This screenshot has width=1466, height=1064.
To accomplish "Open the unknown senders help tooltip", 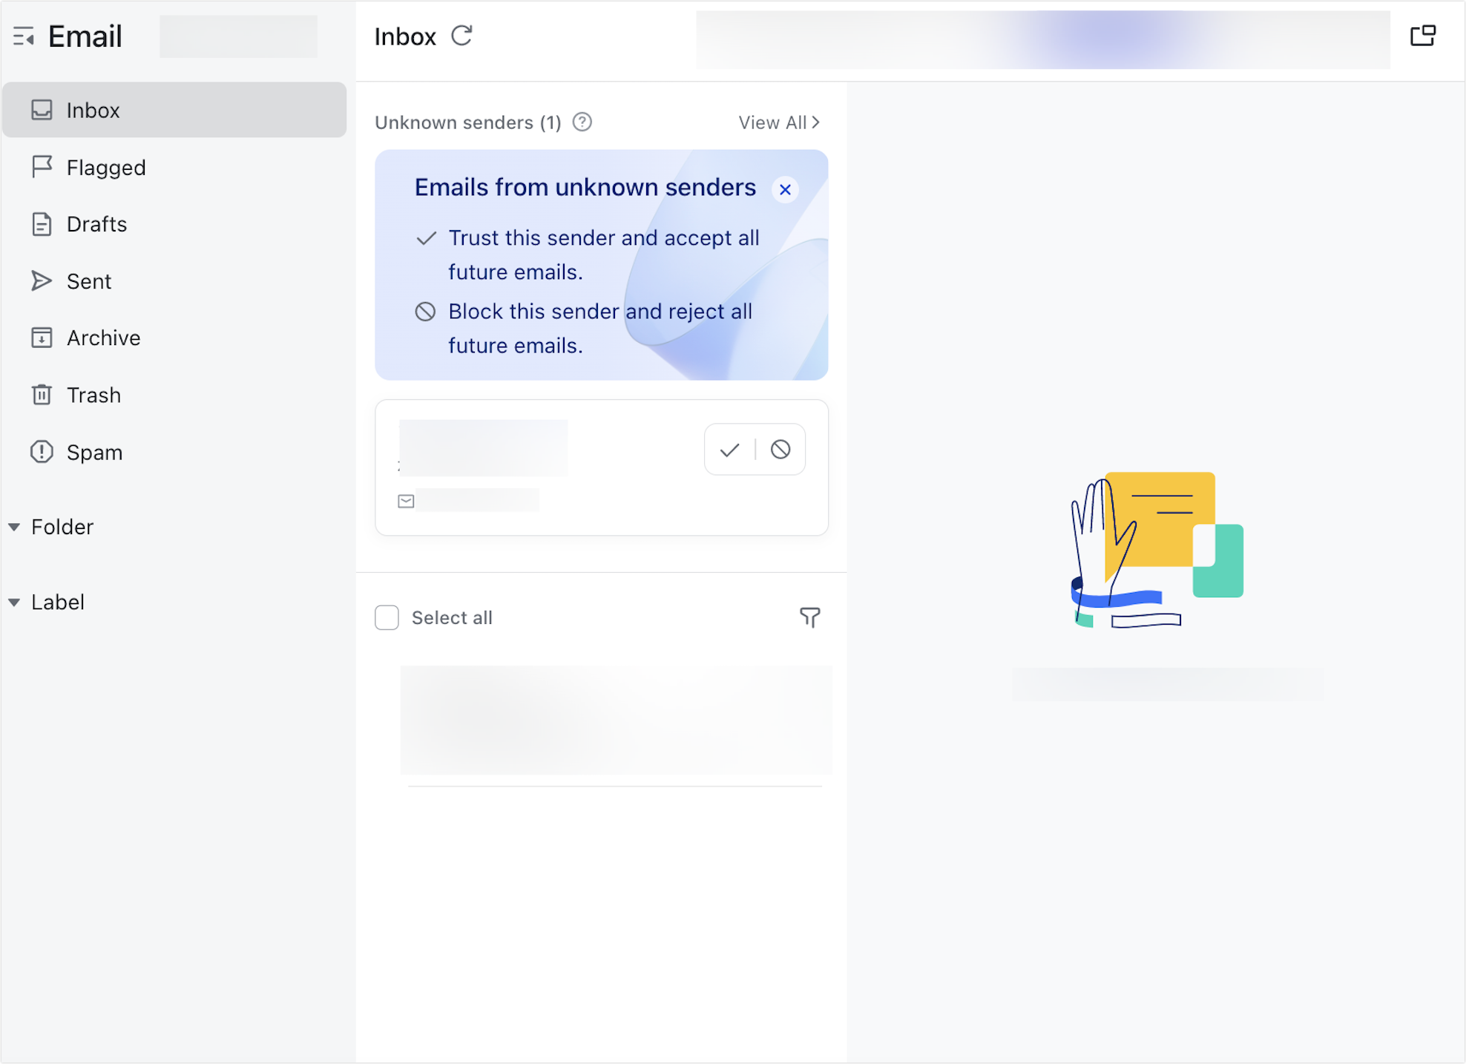I will tap(582, 122).
